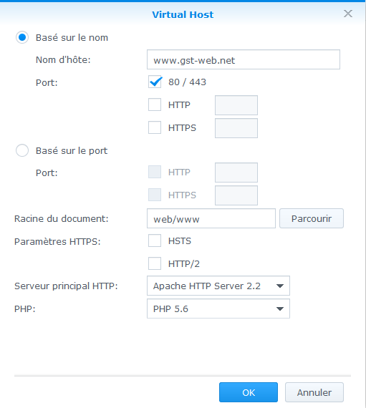Viewport: 366px width, 408px height.
Task: Uncheck the 80 / 443 port checkbox
Action: point(155,82)
